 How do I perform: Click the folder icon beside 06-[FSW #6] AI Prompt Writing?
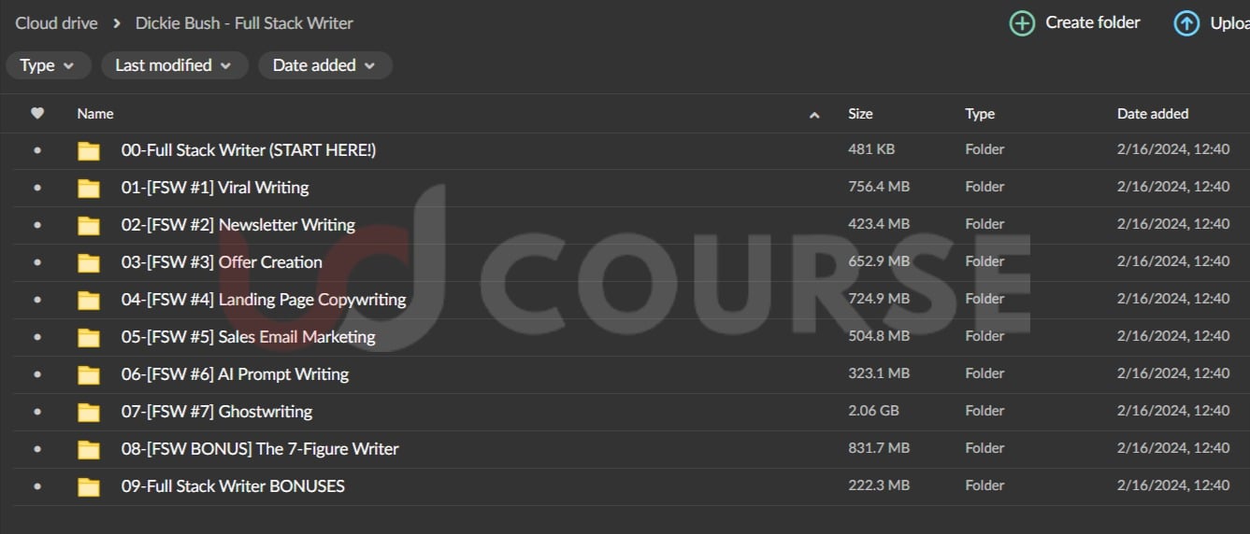point(89,374)
